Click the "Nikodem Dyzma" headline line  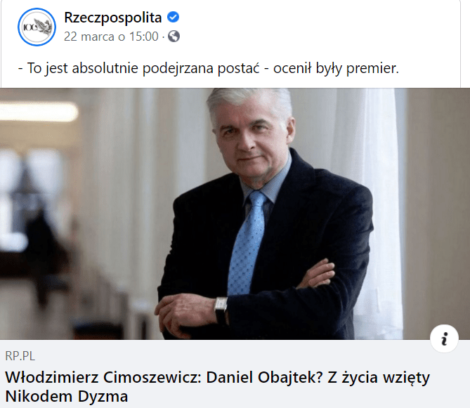[x=67, y=396]
